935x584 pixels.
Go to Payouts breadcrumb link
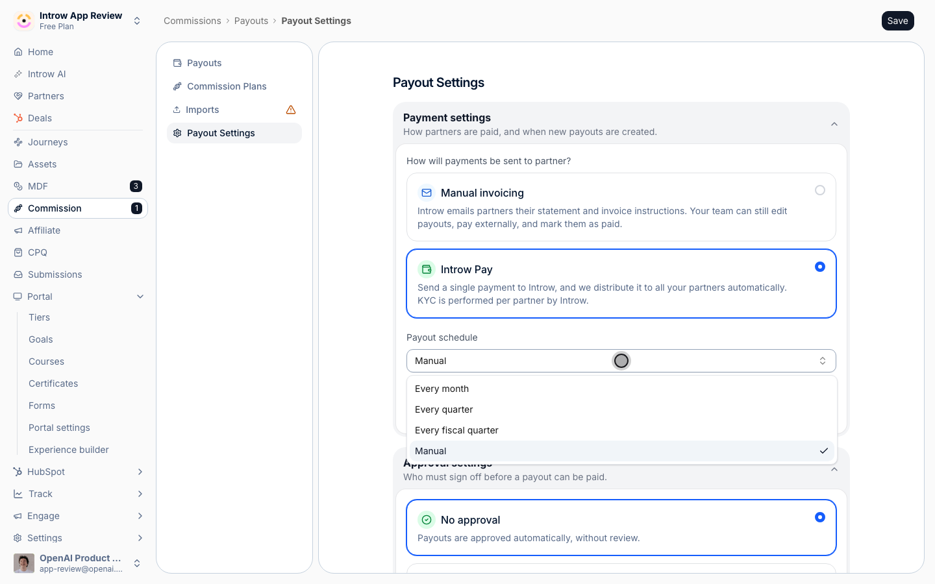[251, 21]
